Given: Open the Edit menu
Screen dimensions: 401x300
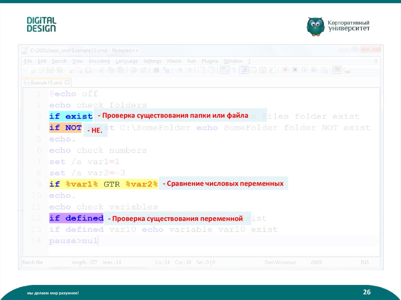Looking at the screenshot, I should click(x=42, y=61).
